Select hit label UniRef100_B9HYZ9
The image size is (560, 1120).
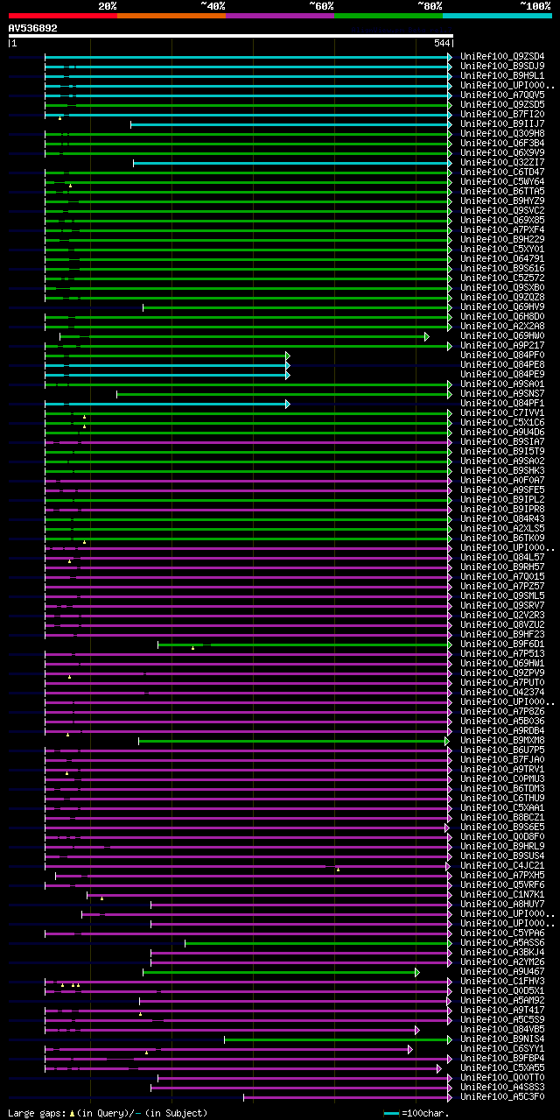[x=502, y=201]
